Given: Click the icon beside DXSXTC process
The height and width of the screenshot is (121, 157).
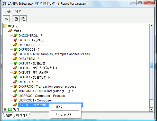Looking at the screenshot, I should tap(15, 54).
